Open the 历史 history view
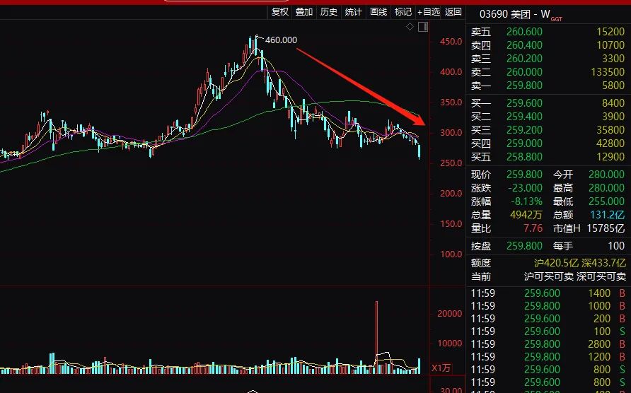The width and height of the screenshot is (631, 393). click(x=329, y=12)
